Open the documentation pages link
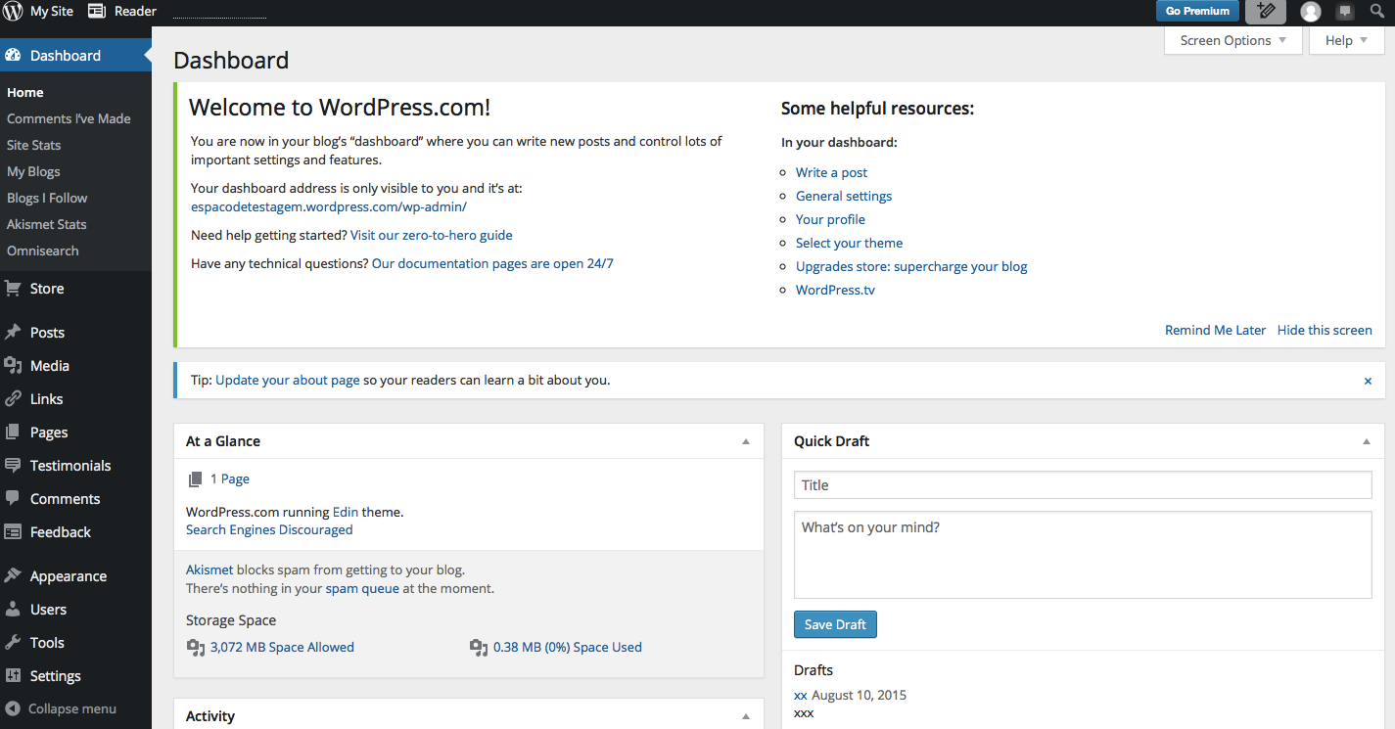This screenshot has width=1395, height=729. click(x=492, y=263)
